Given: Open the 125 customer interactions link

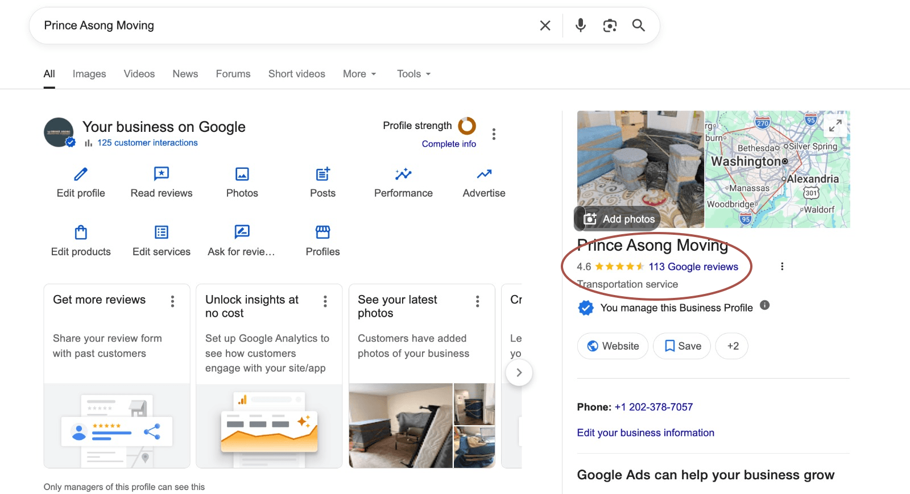Looking at the screenshot, I should (147, 143).
